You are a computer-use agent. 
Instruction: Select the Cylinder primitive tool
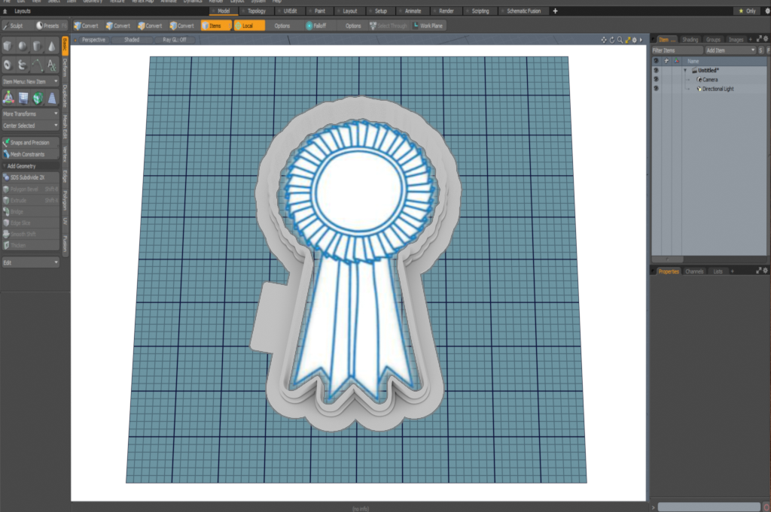click(x=38, y=46)
